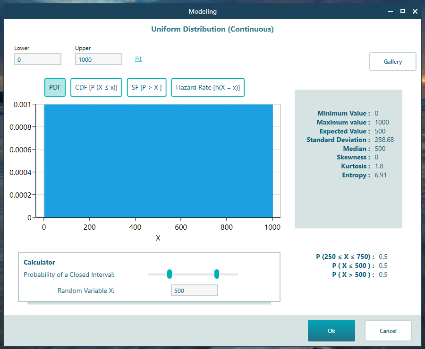Close the Modeling dialog window
The height and width of the screenshot is (349, 425).
coord(415,11)
